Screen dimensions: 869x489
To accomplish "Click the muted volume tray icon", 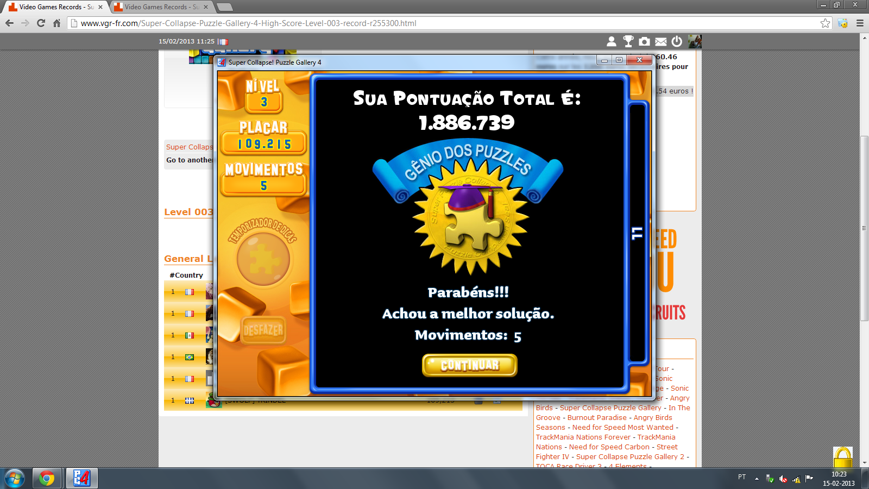I will (x=783, y=479).
